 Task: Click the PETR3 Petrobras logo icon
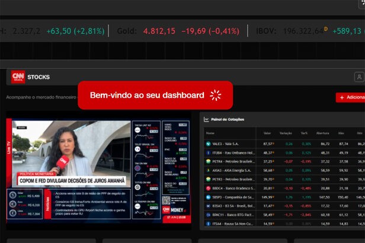(209, 179)
